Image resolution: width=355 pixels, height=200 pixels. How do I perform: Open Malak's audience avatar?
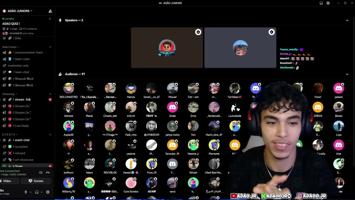pos(89,107)
